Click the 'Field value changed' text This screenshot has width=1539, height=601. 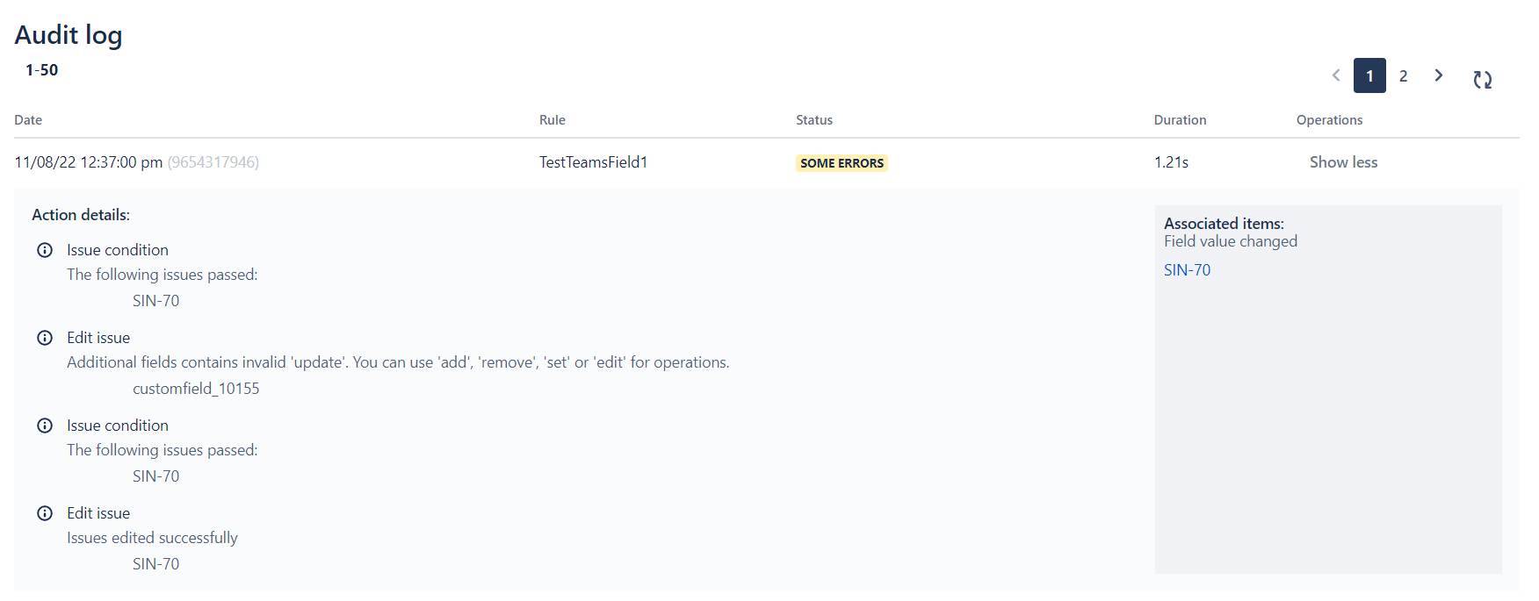pos(1231,241)
